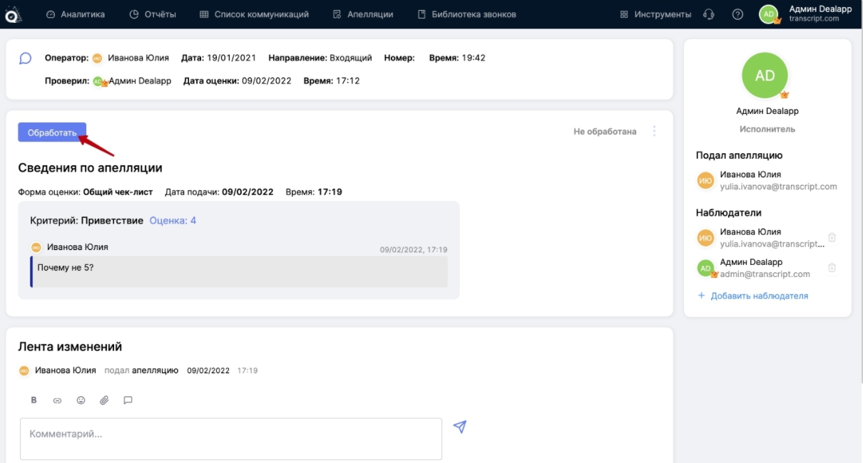Click the insert link icon in the comment toolbar

click(57, 400)
